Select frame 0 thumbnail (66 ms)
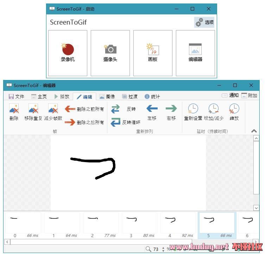This screenshot has height=254, width=266. pyautogui.click(x=24, y=226)
